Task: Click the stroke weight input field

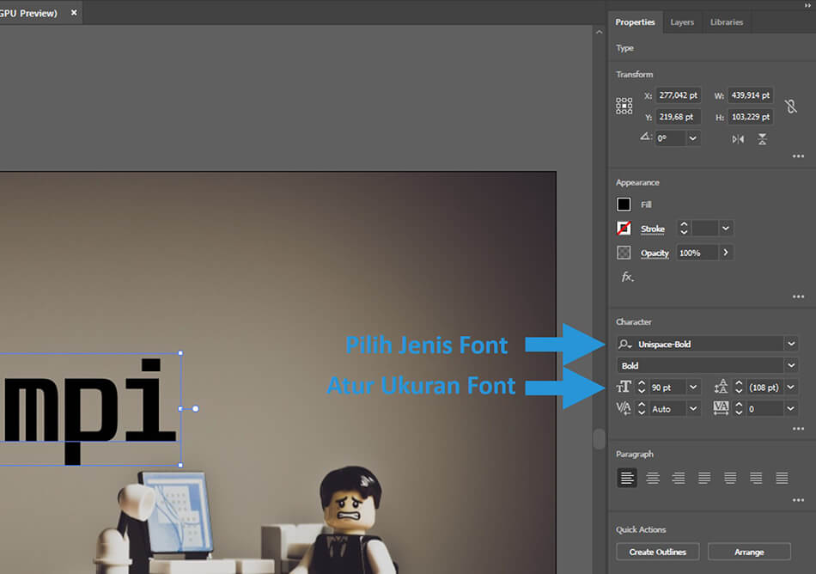Action: click(x=705, y=228)
